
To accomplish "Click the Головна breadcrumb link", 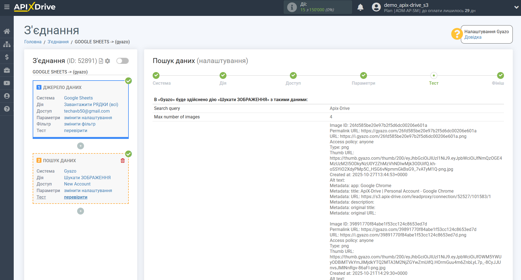I will click(33, 42).
